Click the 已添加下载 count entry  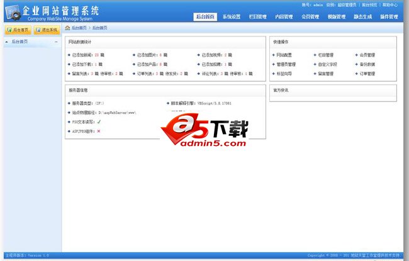(87, 64)
